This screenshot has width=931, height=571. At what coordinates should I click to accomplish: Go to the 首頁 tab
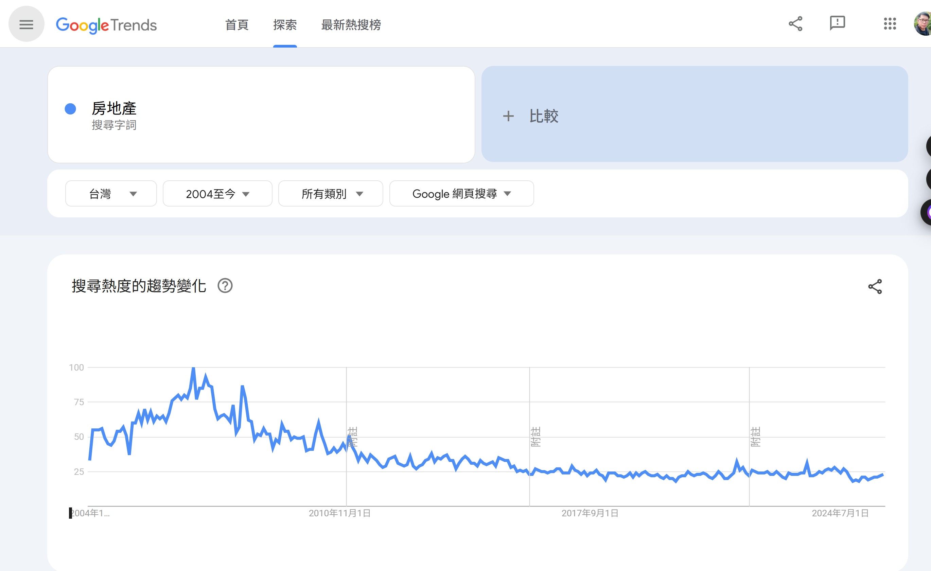click(236, 25)
